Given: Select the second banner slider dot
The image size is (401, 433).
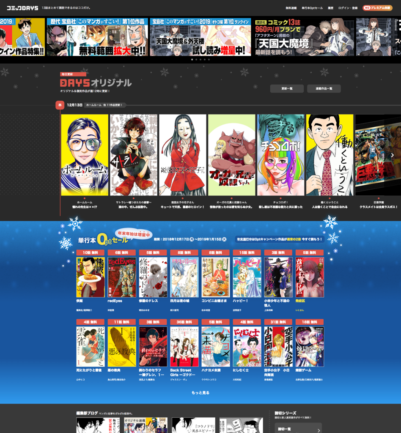Looking at the screenshot, I should click(x=196, y=59).
